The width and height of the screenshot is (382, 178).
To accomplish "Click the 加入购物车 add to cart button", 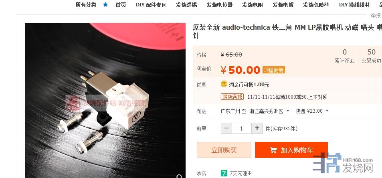I will (x=291, y=150).
